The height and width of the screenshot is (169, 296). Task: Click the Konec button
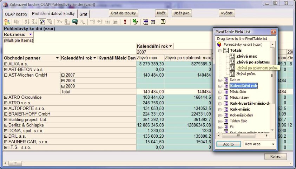click(x=275, y=156)
